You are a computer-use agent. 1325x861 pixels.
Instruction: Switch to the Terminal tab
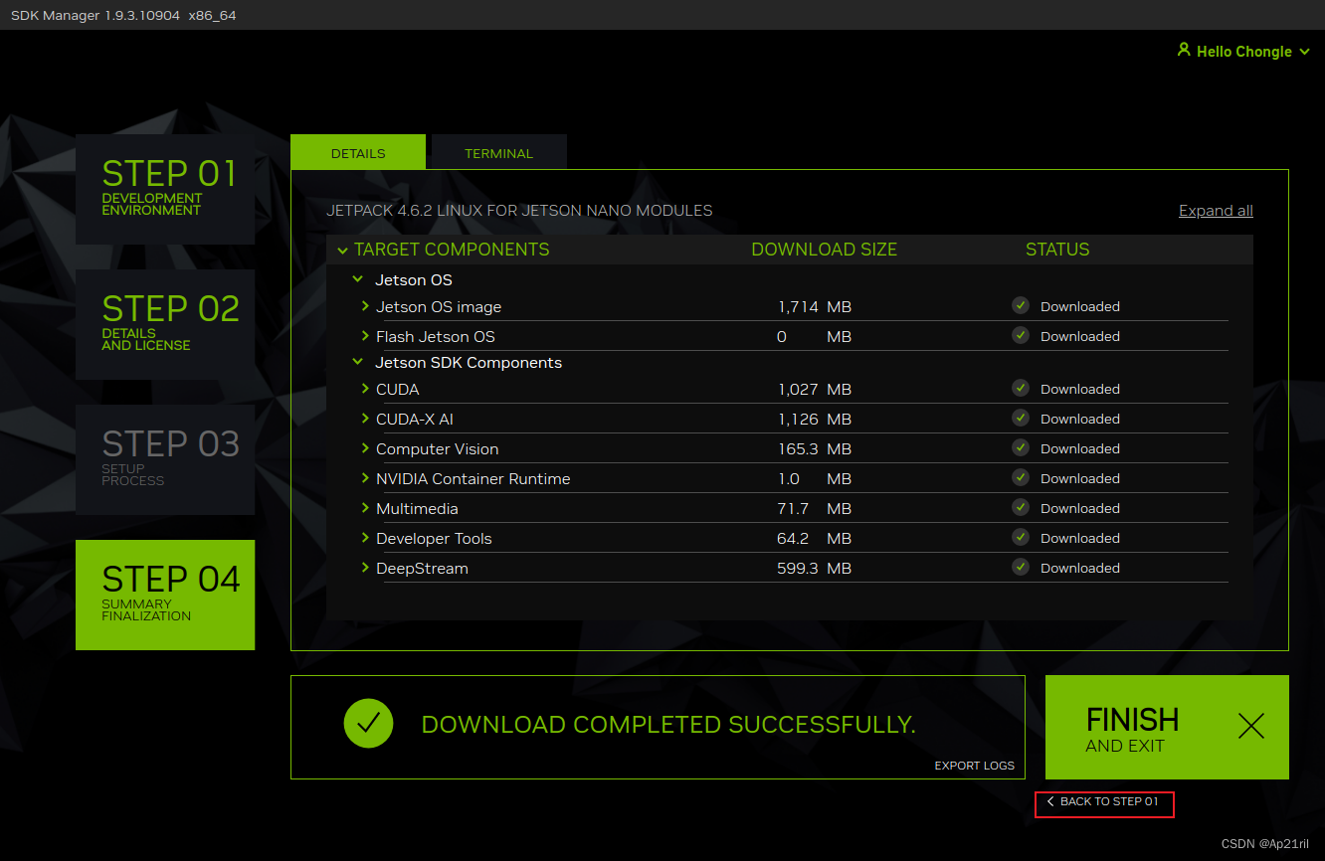[x=498, y=152]
